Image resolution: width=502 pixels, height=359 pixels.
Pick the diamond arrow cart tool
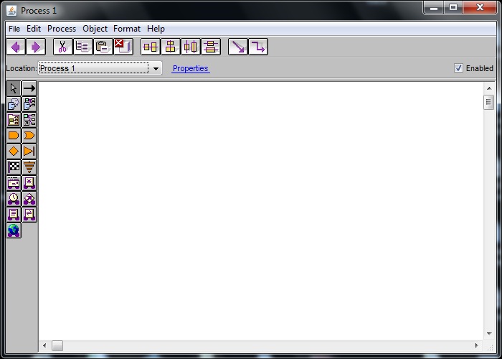29,199
